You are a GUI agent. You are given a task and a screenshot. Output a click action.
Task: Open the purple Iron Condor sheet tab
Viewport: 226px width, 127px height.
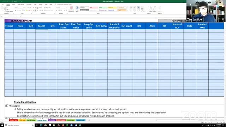point(52,120)
